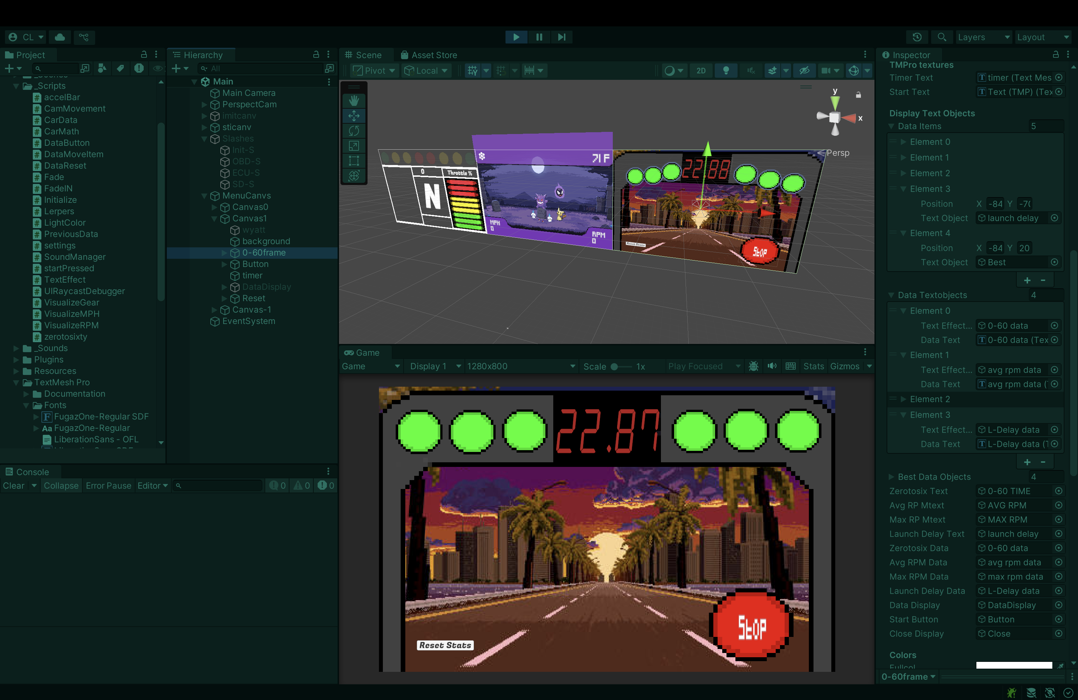Select the combined Transform tool
1078x700 pixels.
click(354, 176)
